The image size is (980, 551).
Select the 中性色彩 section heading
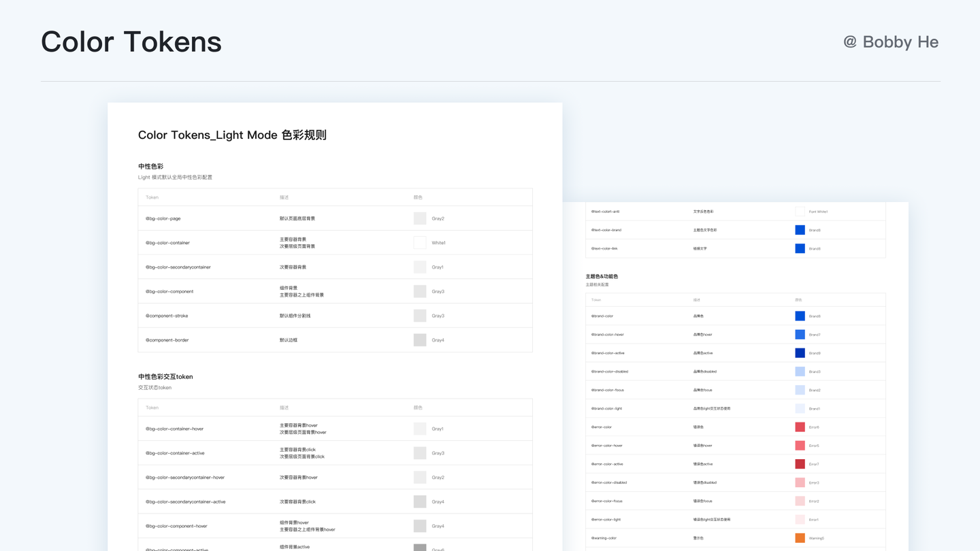[150, 166]
